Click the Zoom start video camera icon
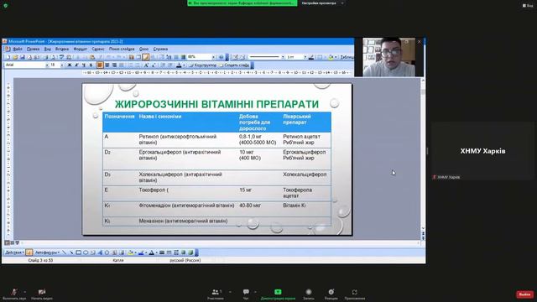The height and width of the screenshot is (302, 537). (x=42, y=292)
